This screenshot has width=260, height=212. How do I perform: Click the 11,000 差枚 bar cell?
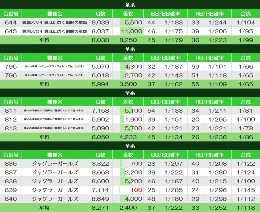click(128, 31)
